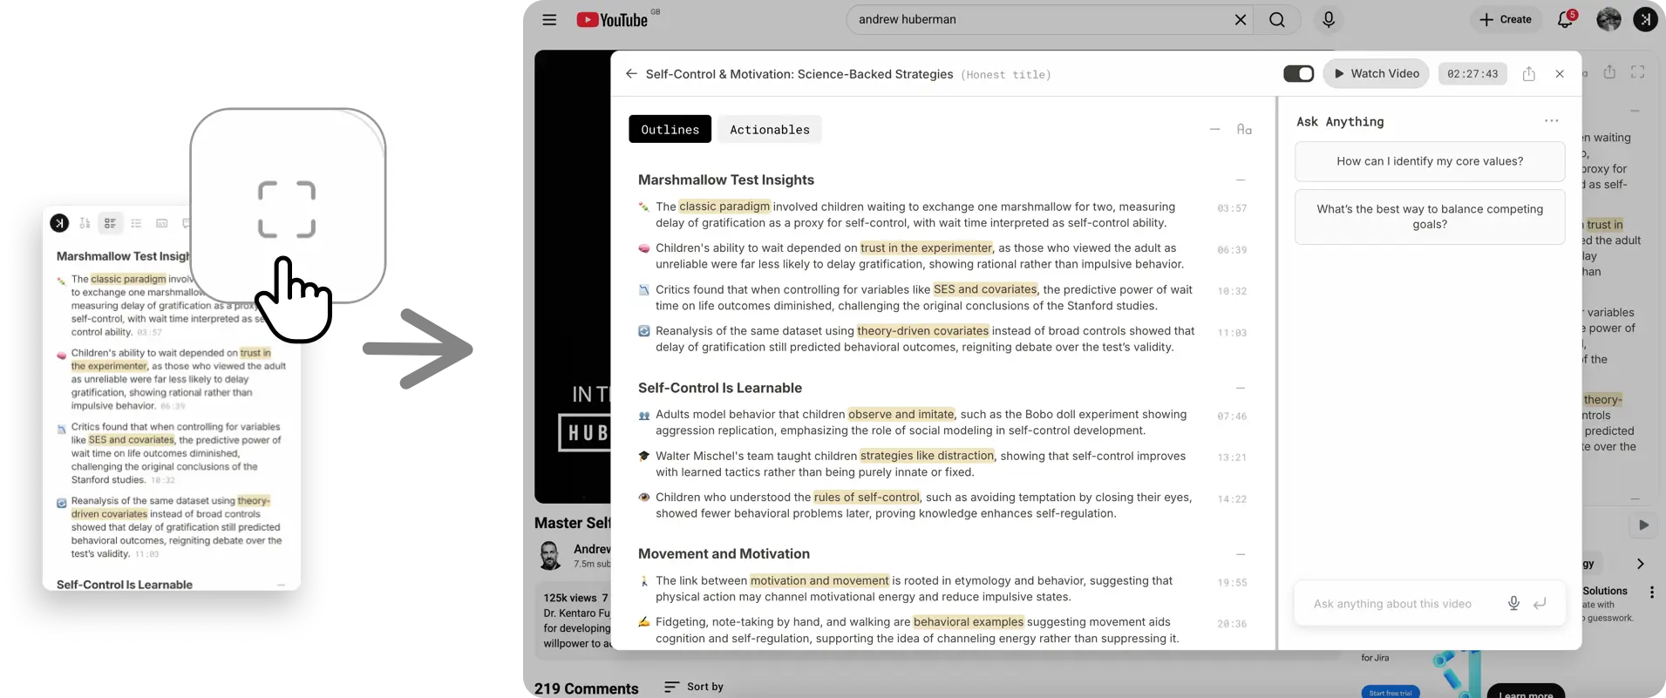The image size is (1666, 698).
Task: Start voice search with microphone
Action: (x=1329, y=19)
